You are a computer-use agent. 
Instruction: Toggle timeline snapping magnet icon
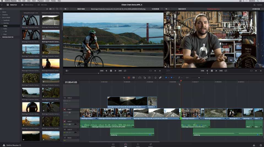tap(156, 78)
